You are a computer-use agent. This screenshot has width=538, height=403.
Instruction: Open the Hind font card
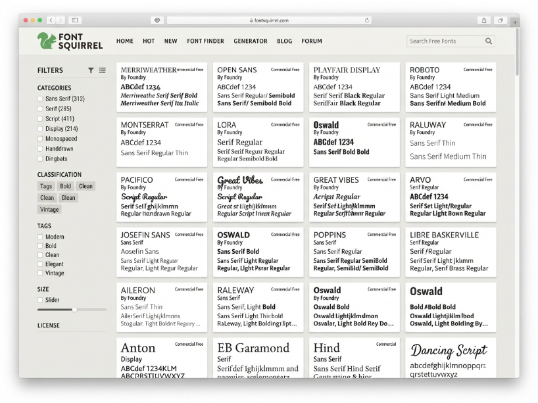coord(355,358)
